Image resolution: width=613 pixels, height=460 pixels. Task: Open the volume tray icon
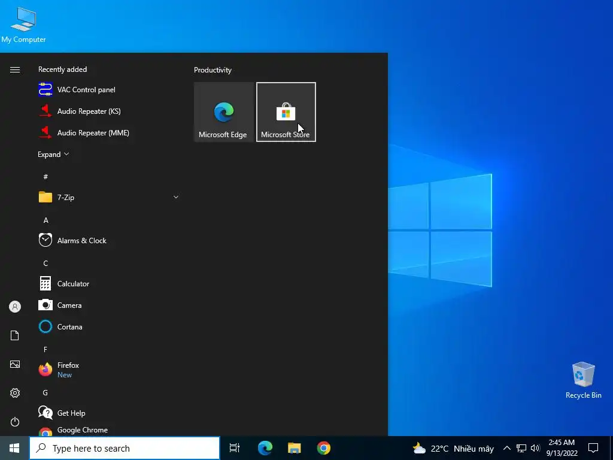click(535, 448)
